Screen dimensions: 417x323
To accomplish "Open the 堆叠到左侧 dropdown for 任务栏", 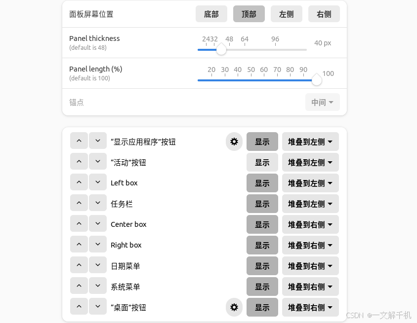I will click(310, 203).
